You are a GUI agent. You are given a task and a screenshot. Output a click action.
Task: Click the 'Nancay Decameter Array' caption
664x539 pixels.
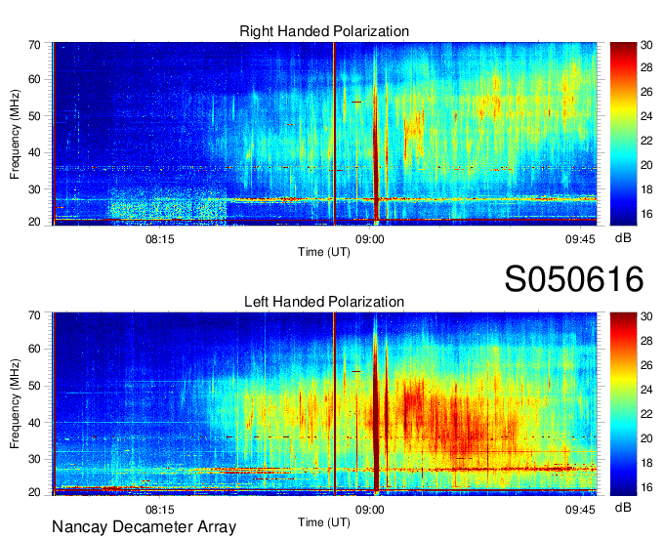[144, 527]
